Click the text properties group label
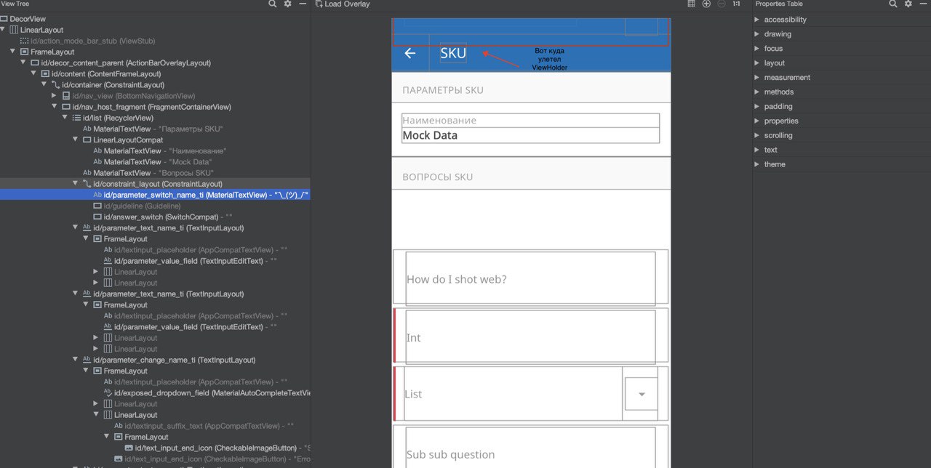The width and height of the screenshot is (931, 468). pos(770,150)
